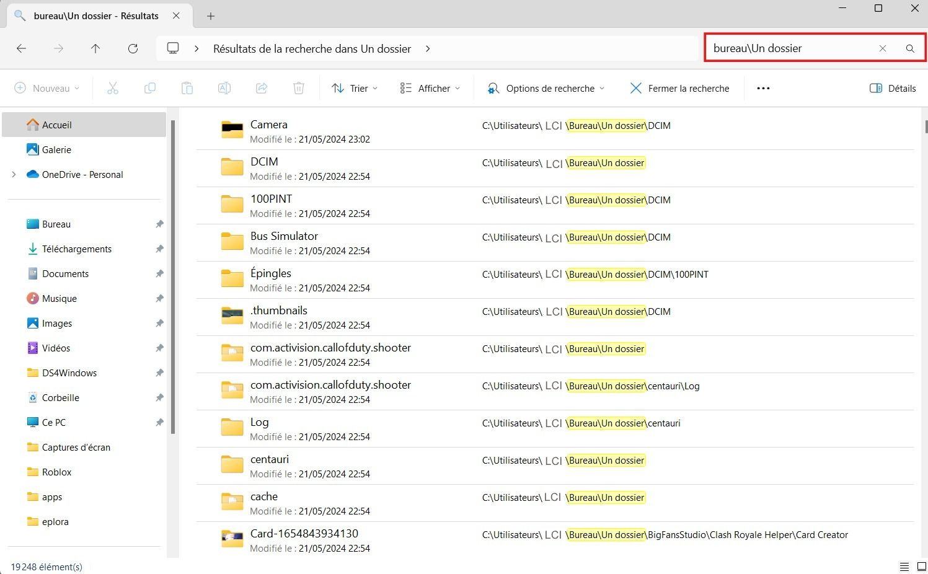Image resolution: width=928 pixels, height=574 pixels.
Task: Click the Rename icon in toolbar
Action: tap(224, 88)
